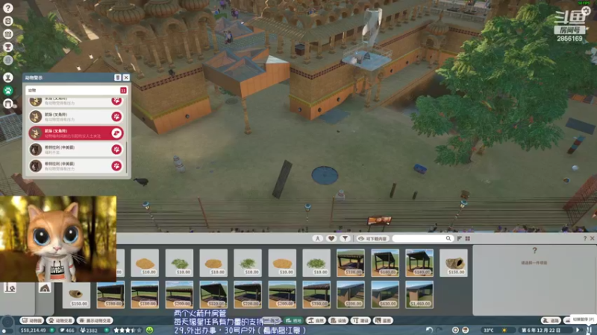Click the paw button on the 福利不足 row
Screen dimensions: 597x335
point(116,150)
